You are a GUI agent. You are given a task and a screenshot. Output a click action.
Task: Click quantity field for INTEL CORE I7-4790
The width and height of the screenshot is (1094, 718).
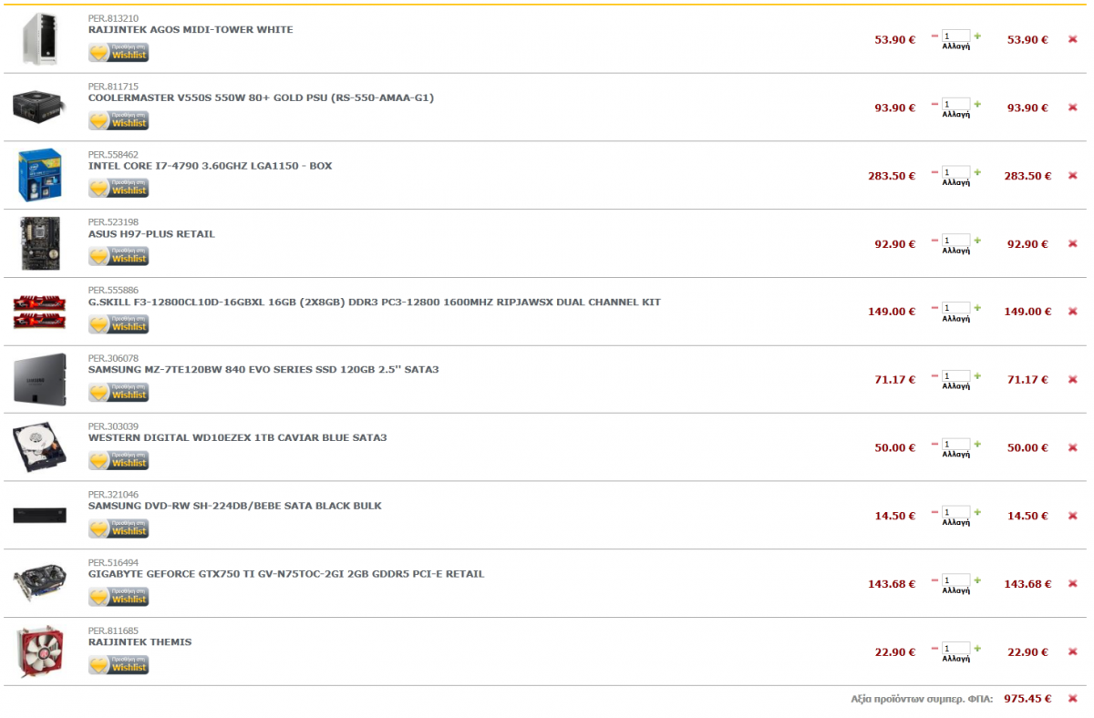[956, 172]
